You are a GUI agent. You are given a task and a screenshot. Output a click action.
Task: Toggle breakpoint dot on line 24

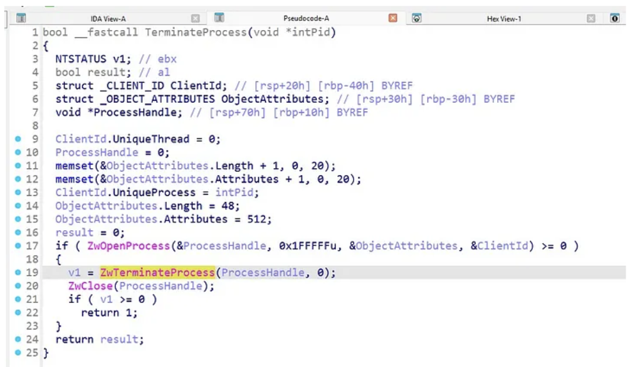[19, 339]
